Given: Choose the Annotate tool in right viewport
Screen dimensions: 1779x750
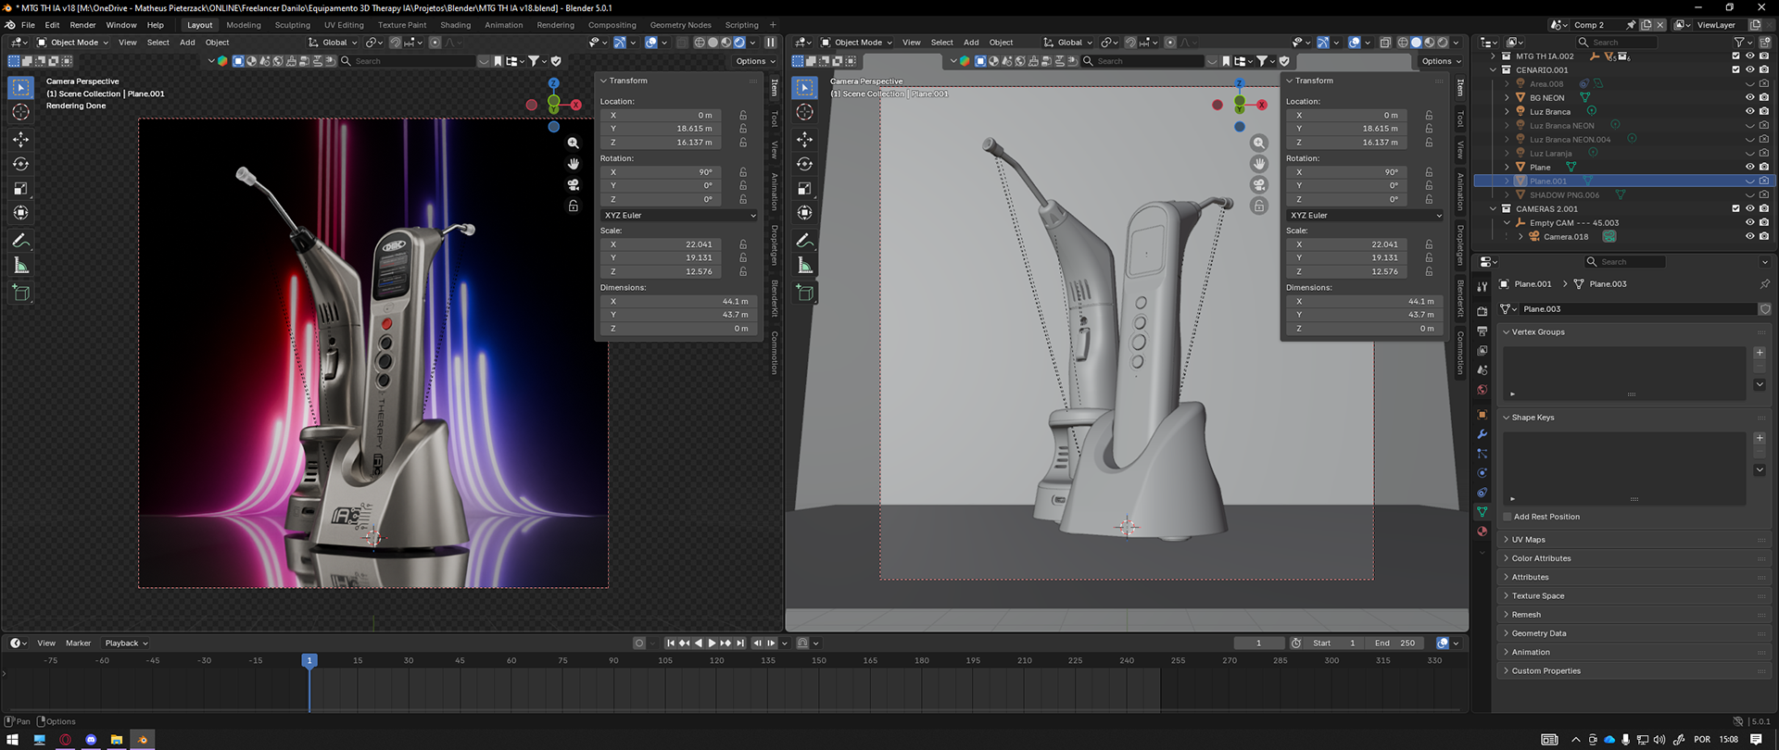Looking at the screenshot, I should point(804,241).
